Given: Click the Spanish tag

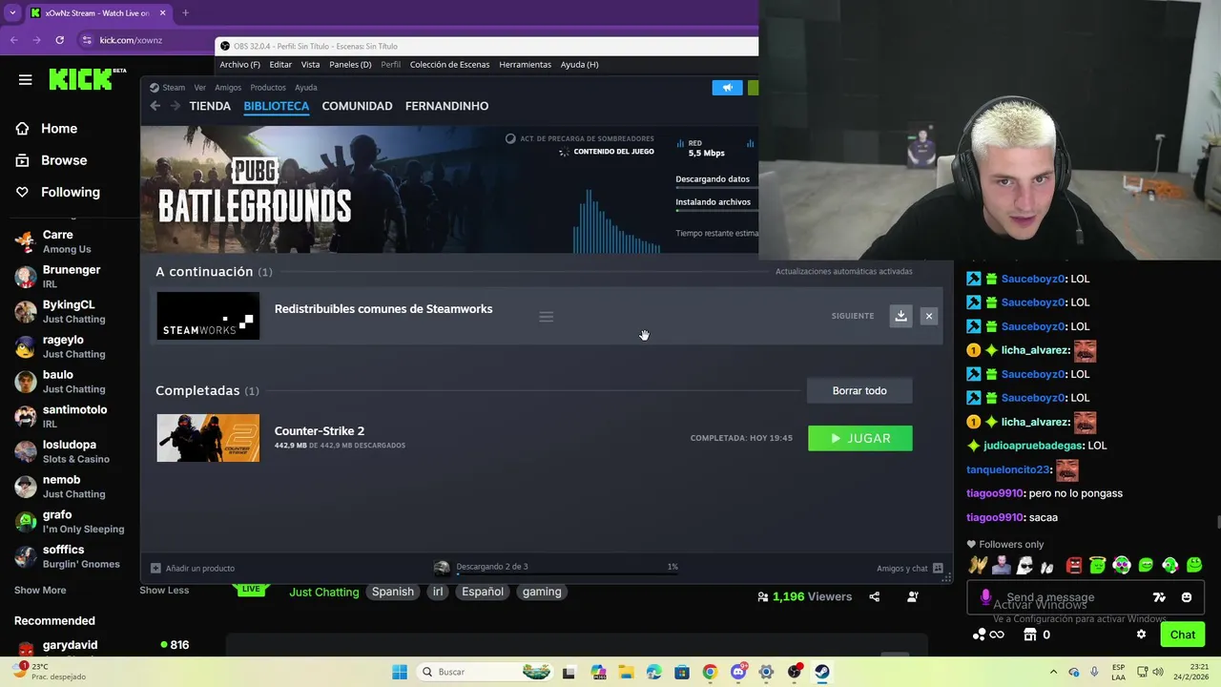Looking at the screenshot, I should (x=393, y=592).
